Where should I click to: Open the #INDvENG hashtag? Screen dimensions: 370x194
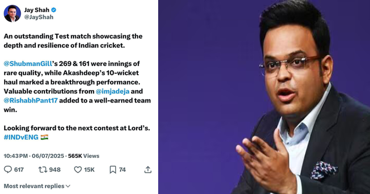coord(21,137)
